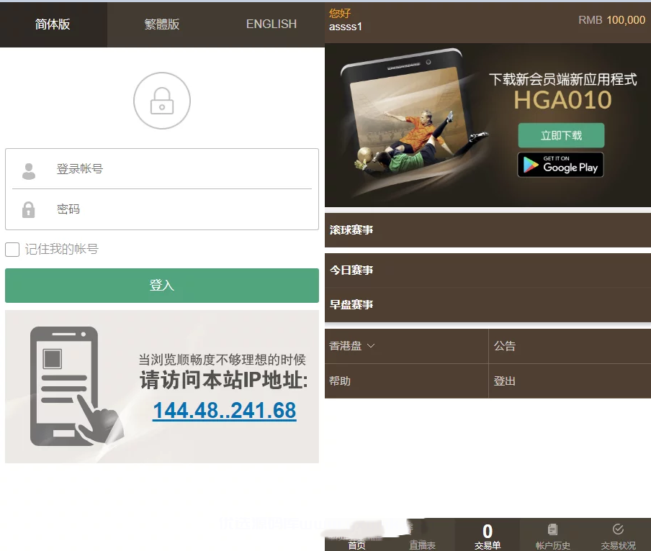
Task: Expand the 今日赛事 section
Action: tap(488, 270)
